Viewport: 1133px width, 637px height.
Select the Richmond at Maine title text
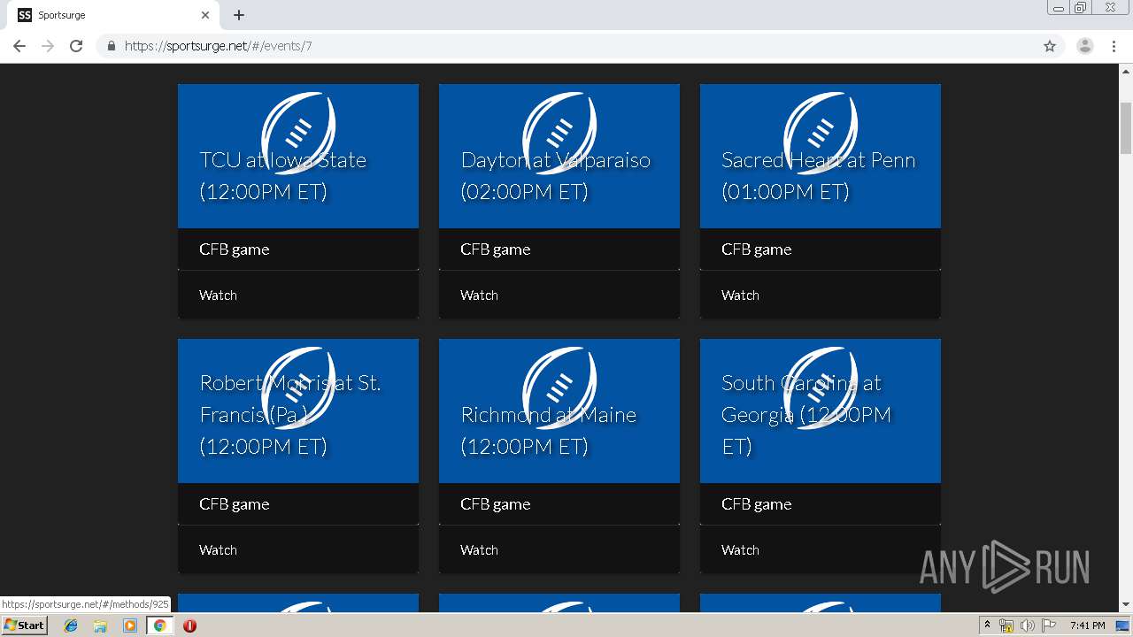click(549, 431)
